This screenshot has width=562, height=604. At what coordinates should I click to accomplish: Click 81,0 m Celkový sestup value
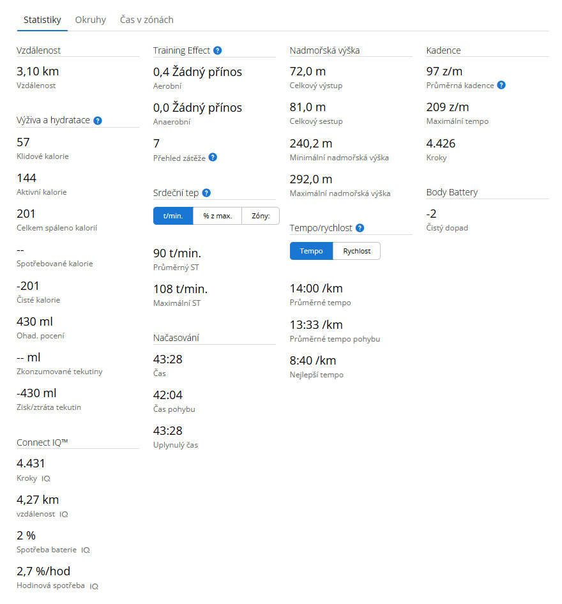[x=308, y=107]
